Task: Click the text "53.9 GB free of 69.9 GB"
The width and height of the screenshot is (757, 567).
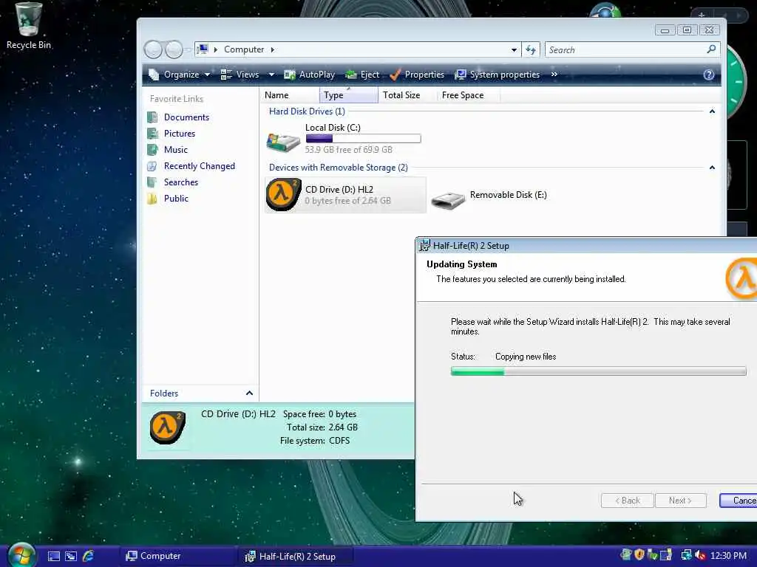Action: (349, 150)
